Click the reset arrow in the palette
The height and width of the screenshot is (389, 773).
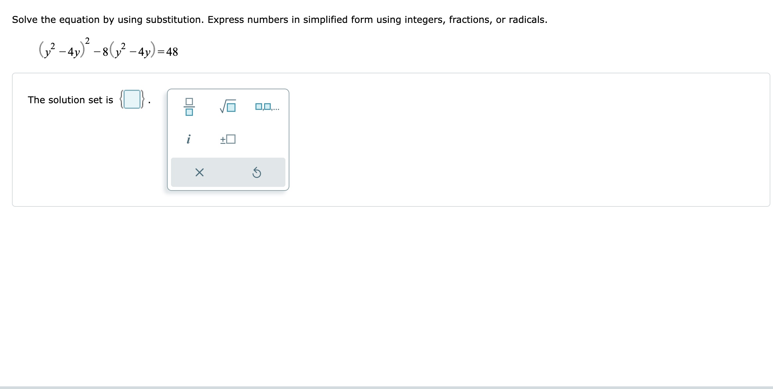click(x=257, y=172)
